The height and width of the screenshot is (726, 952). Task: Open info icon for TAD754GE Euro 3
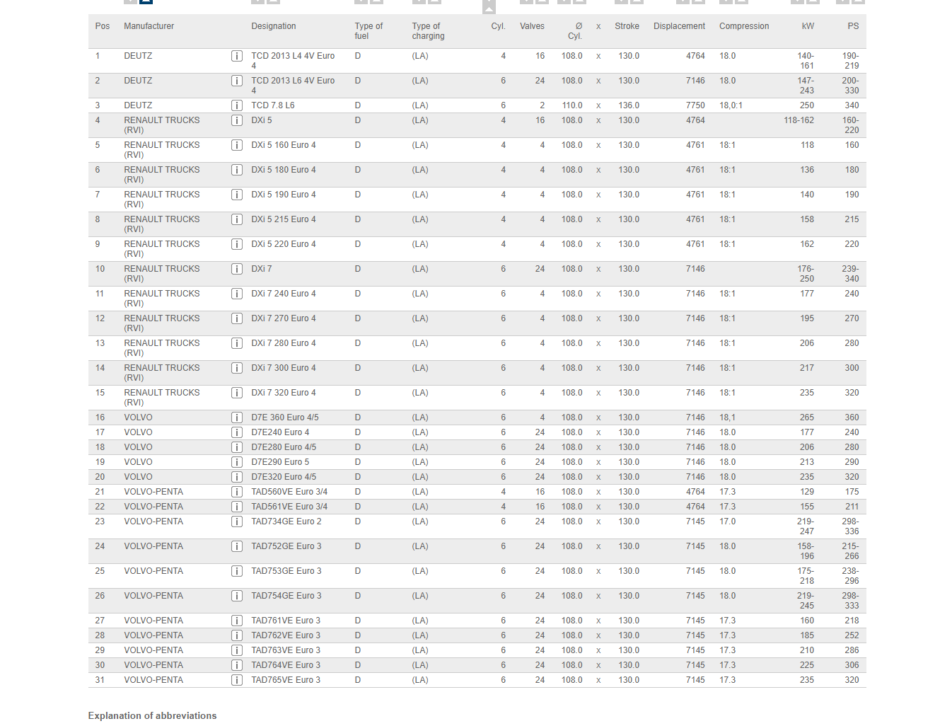pos(237,596)
